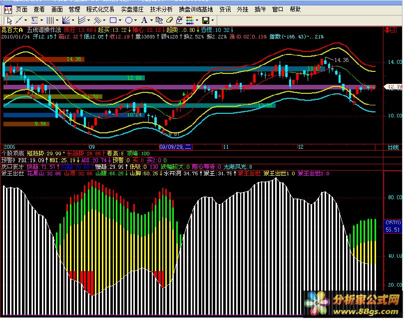Select the vertical parallel lines tool
This screenshot has height=319, width=404.
tap(50, 20)
